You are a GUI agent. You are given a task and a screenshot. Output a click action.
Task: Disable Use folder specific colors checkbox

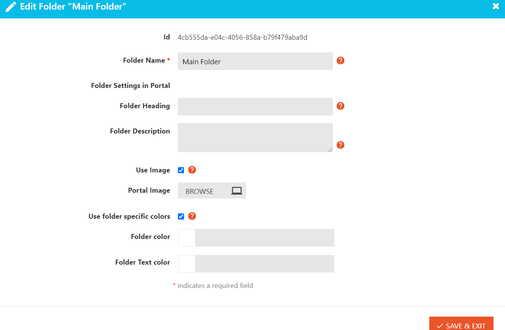181,216
